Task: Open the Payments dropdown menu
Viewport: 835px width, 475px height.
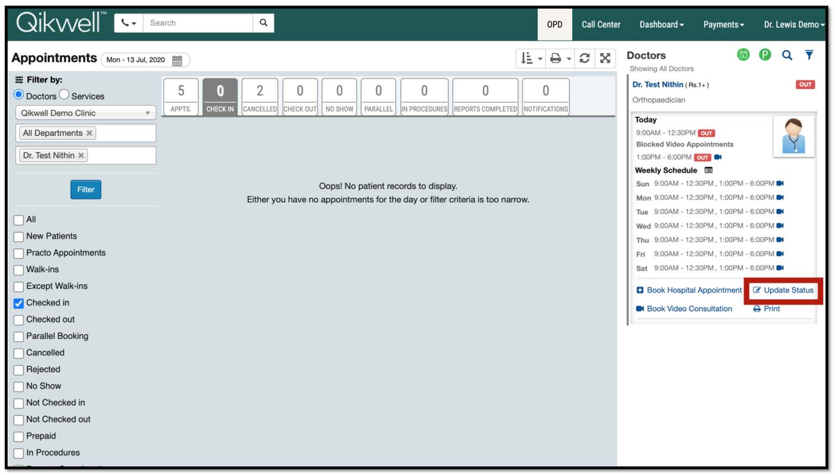Action: click(723, 24)
